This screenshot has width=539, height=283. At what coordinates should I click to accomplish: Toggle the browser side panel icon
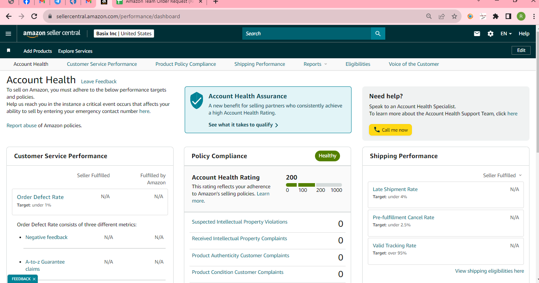508,16
